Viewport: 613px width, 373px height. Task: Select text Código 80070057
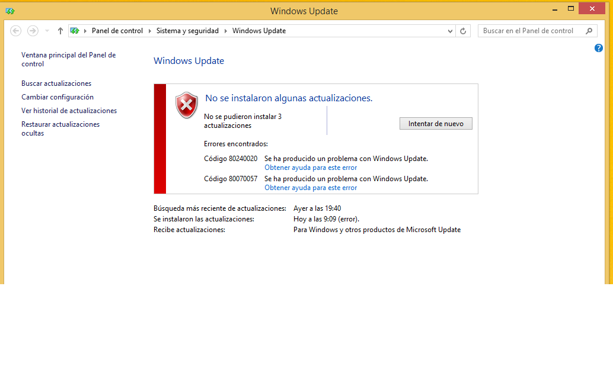coord(231,178)
